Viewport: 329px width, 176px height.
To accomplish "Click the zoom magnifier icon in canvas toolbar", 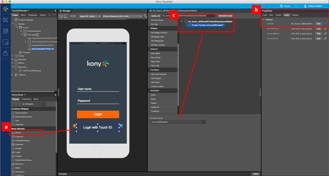I will pyautogui.click(x=145, y=16).
